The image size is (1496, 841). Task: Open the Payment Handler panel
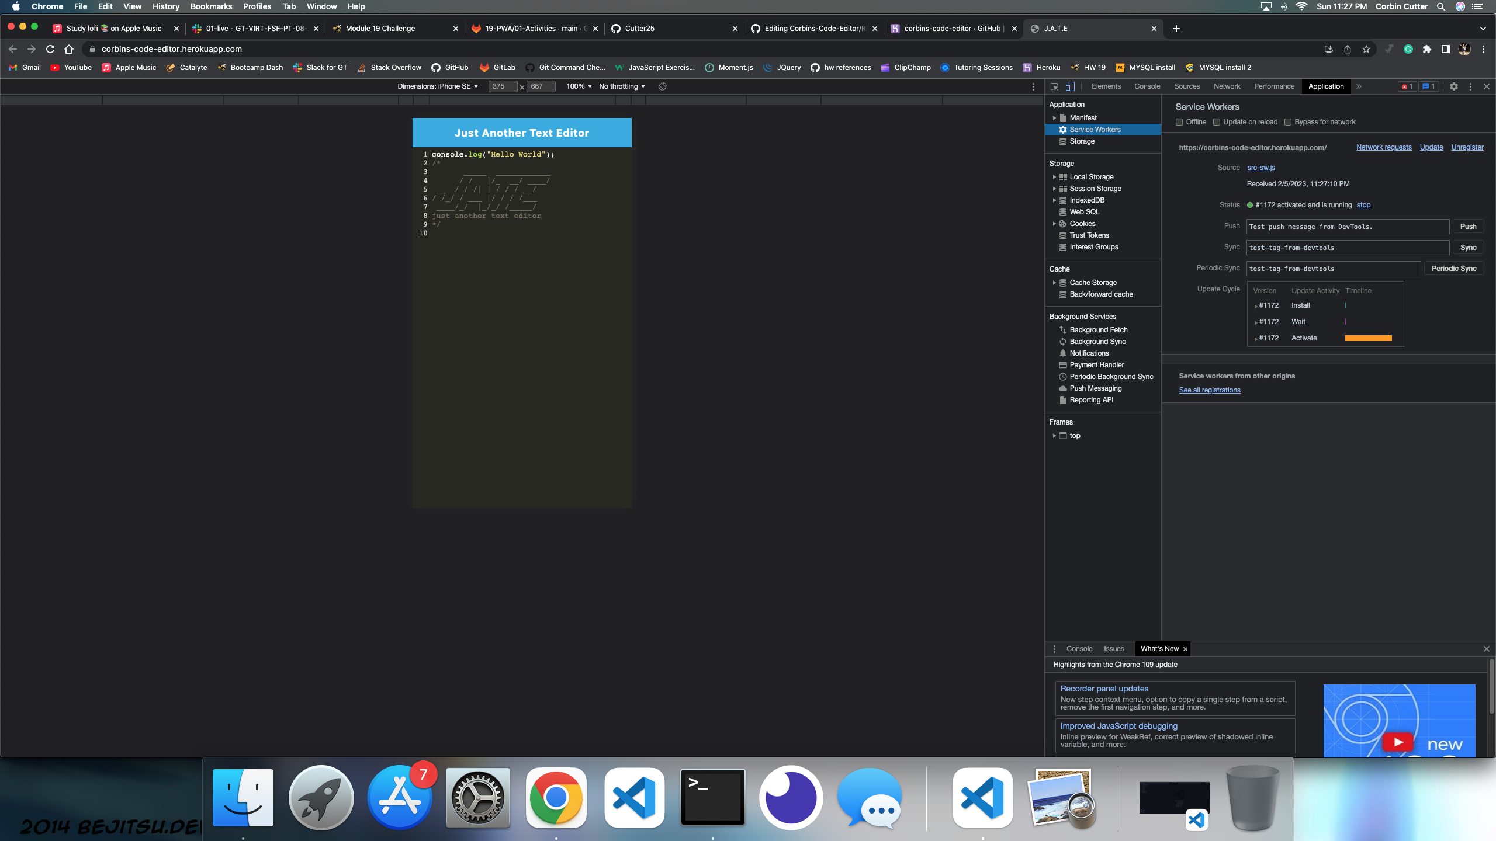tap(1095, 364)
